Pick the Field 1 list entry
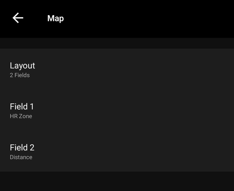234x191 pixels. pos(117,110)
